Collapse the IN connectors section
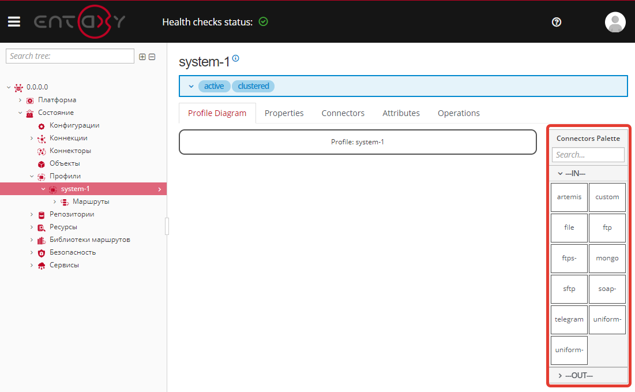Viewport: 635px width, 392px height. click(x=560, y=173)
